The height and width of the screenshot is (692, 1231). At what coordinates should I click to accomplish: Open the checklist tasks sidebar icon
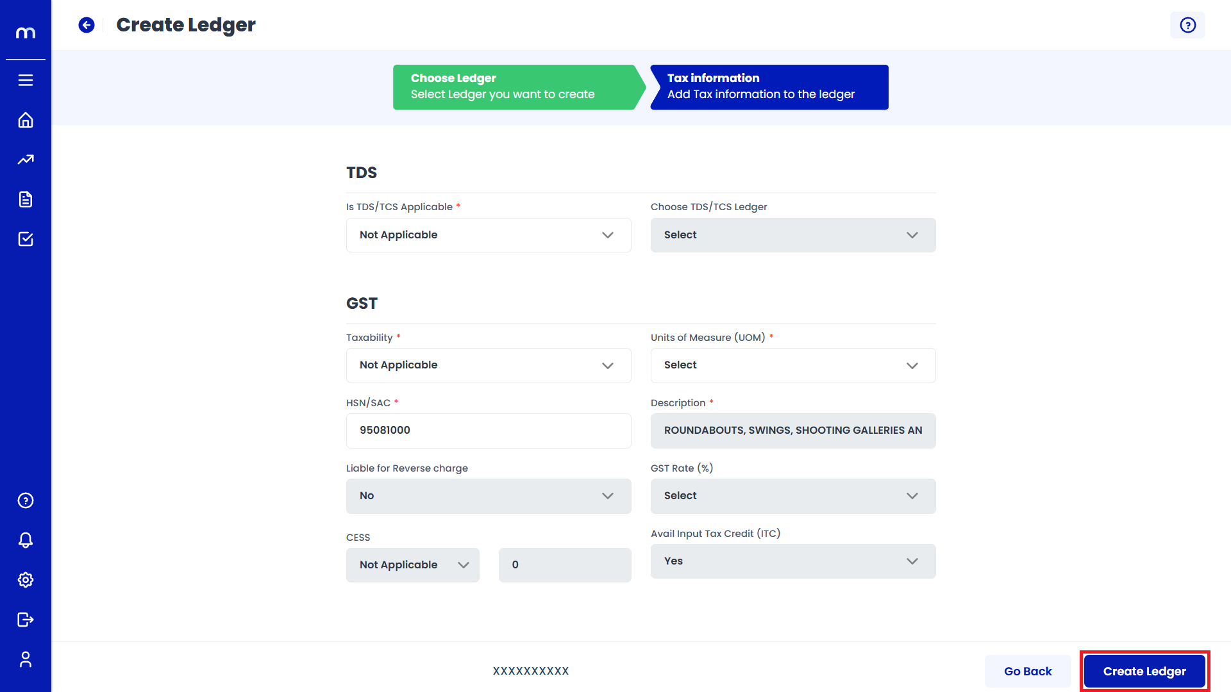[x=26, y=239]
